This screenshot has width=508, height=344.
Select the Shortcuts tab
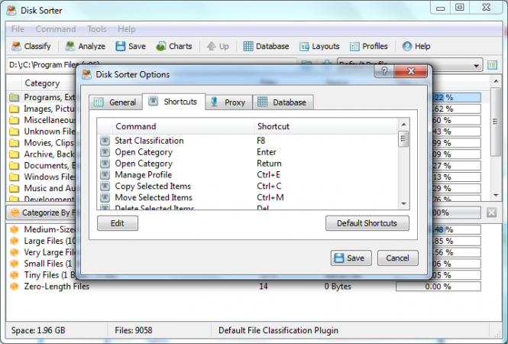click(x=173, y=102)
